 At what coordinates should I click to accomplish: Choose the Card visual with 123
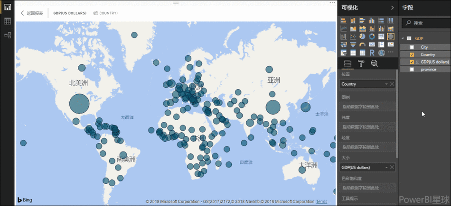pyautogui.click(x=372, y=45)
